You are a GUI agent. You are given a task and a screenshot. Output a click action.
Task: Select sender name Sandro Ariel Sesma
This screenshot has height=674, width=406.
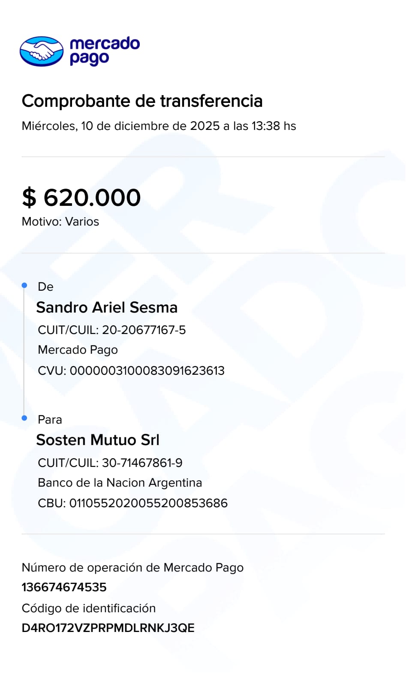tap(107, 307)
